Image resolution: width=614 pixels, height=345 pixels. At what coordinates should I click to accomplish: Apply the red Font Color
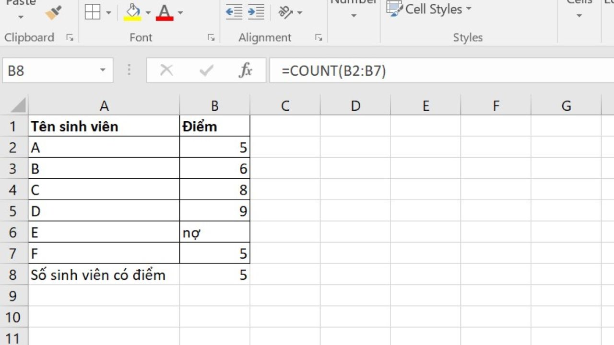pyautogui.click(x=165, y=12)
